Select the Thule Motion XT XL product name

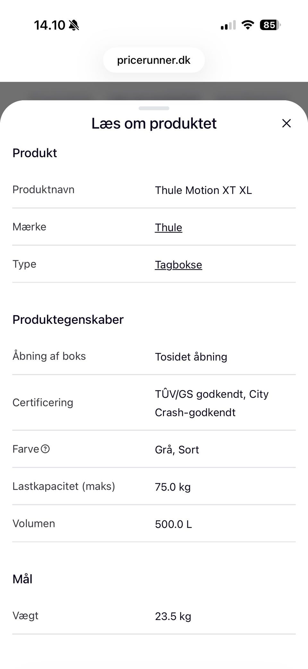[203, 190]
